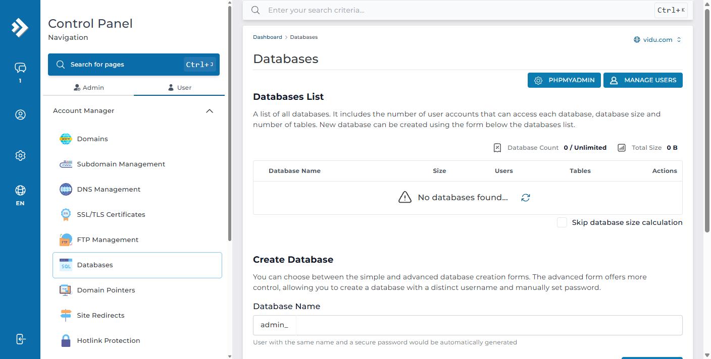Viewport: 711px width, 359px height.
Task: Collapse the Account Manager section
Action: point(210,111)
